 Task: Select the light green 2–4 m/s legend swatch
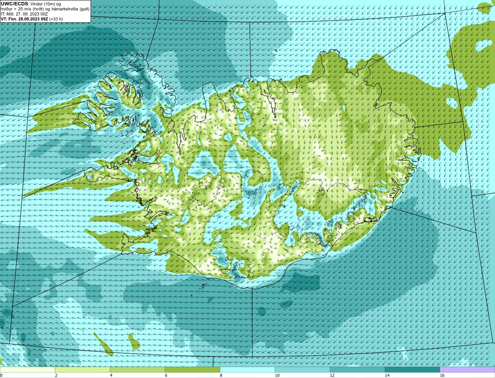tap(83, 370)
